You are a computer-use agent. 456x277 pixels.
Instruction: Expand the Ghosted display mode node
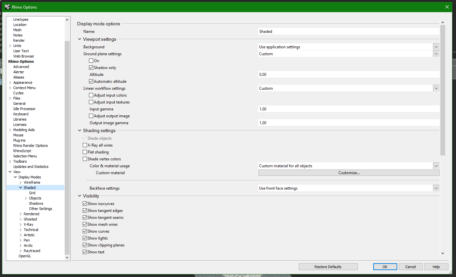click(21, 219)
